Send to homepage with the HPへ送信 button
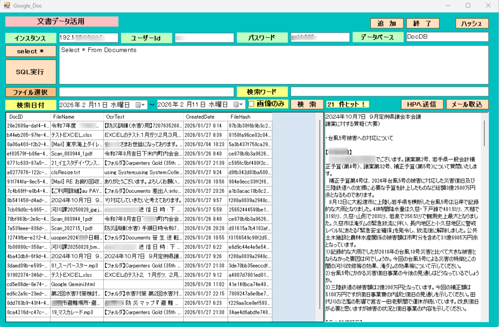Image resolution: width=499 pixels, height=327 pixels. 422,104
